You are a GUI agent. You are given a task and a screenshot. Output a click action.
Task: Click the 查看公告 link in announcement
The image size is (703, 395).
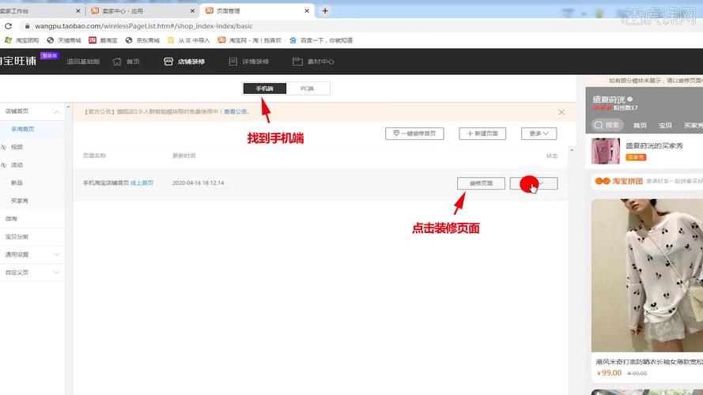pos(235,112)
